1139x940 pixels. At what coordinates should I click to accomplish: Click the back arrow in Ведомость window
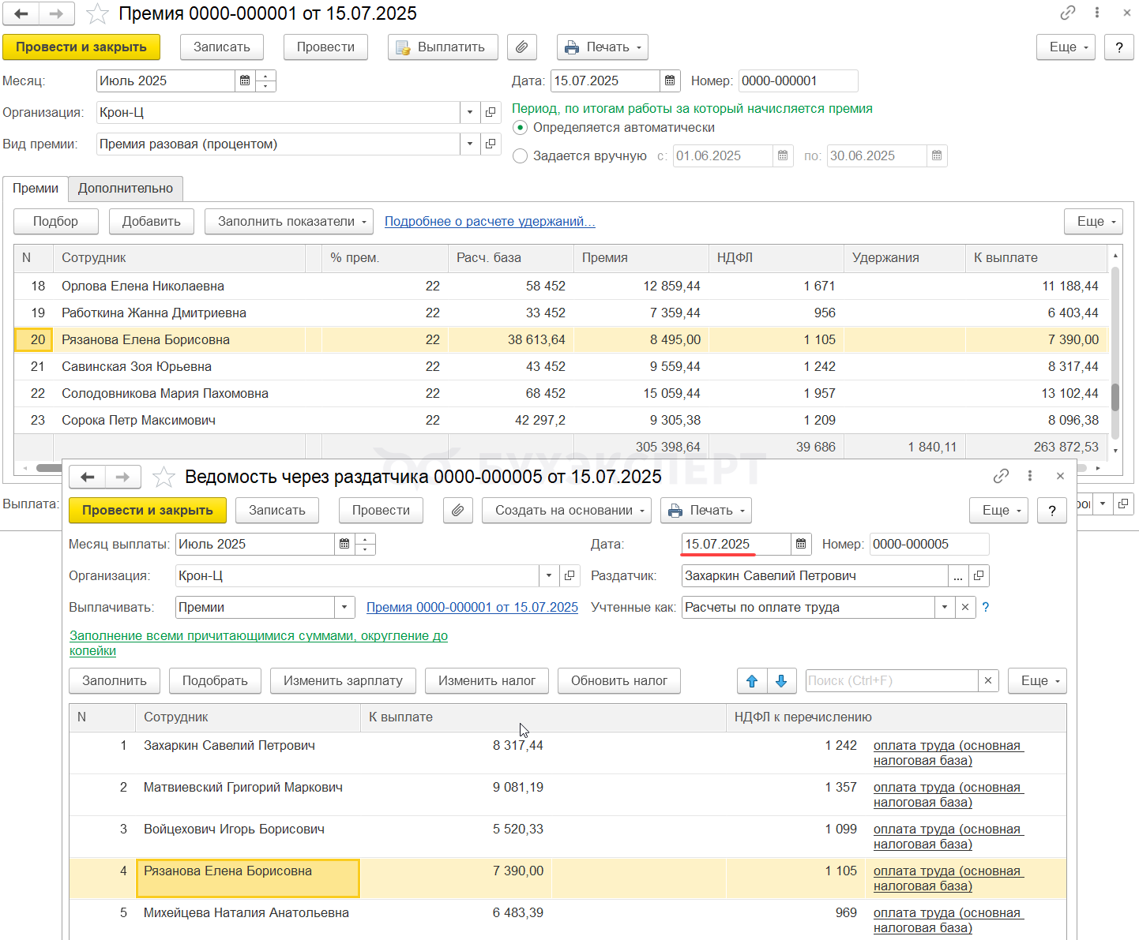(x=88, y=477)
